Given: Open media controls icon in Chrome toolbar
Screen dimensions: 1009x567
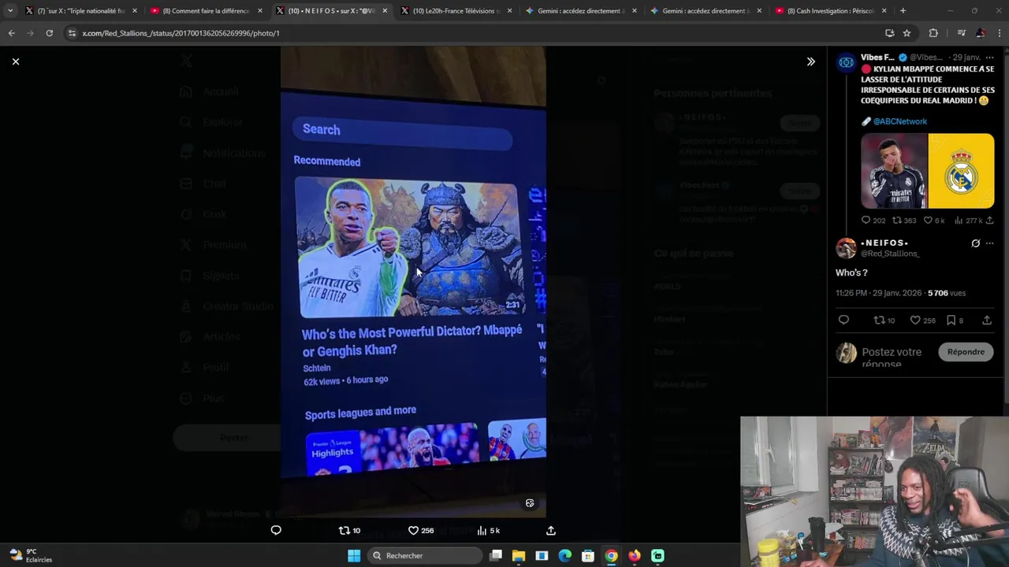Looking at the screenshot, I should point(961,33).
